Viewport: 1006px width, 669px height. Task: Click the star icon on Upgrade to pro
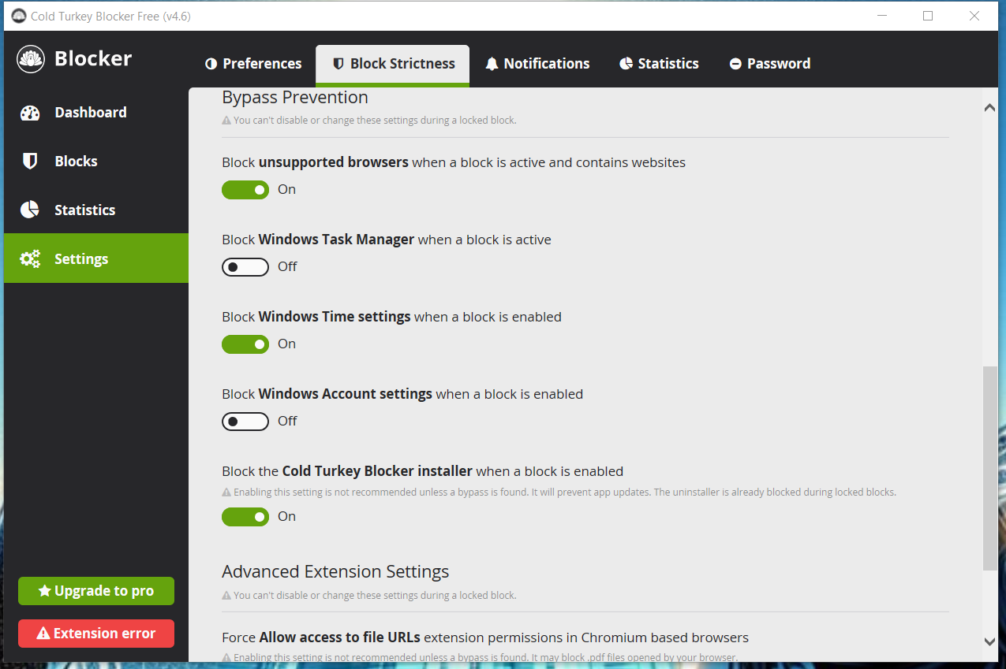[x=45, y=591]
